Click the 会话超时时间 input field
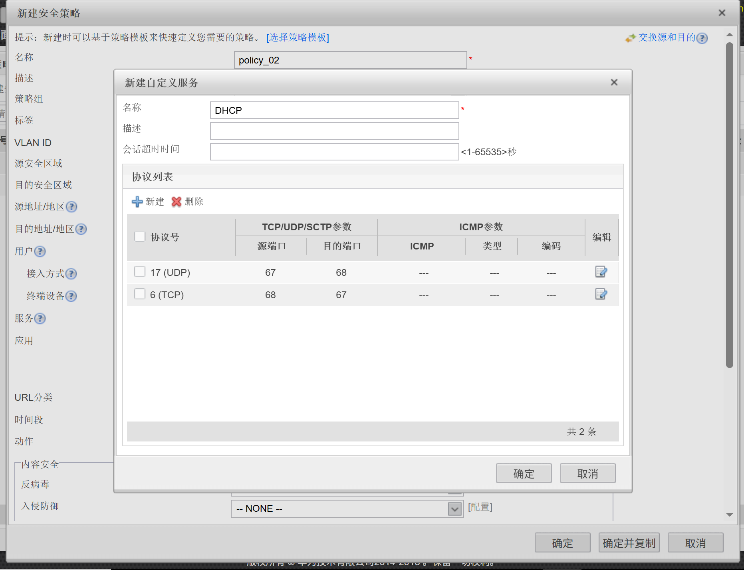Screen dimensions: 744x570 [334, 152]
